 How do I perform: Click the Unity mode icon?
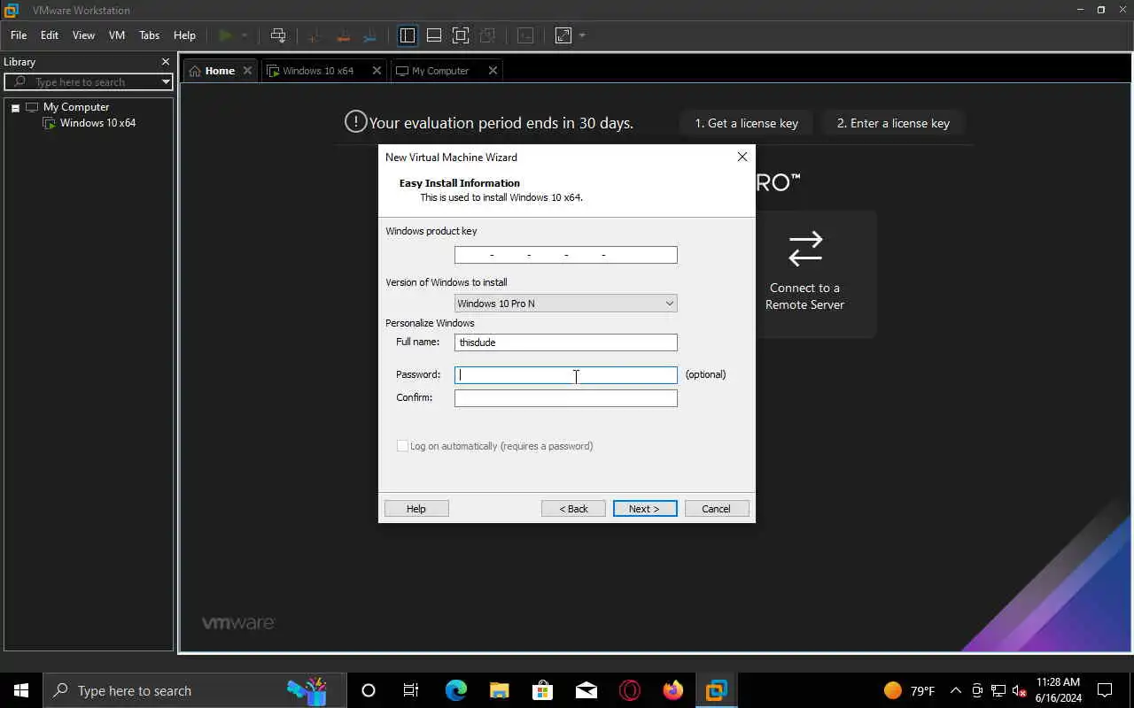487,35
